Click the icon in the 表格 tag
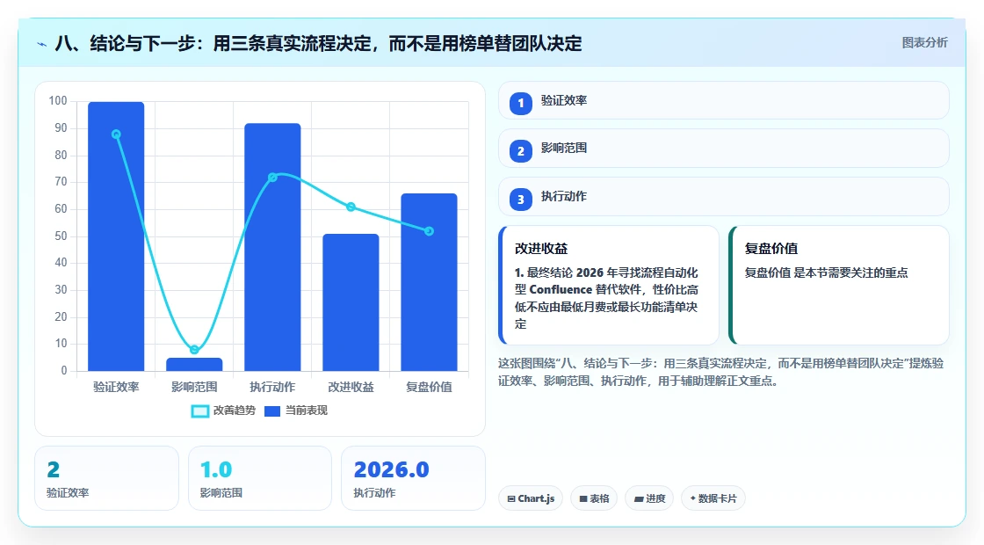 coord(583,498)
